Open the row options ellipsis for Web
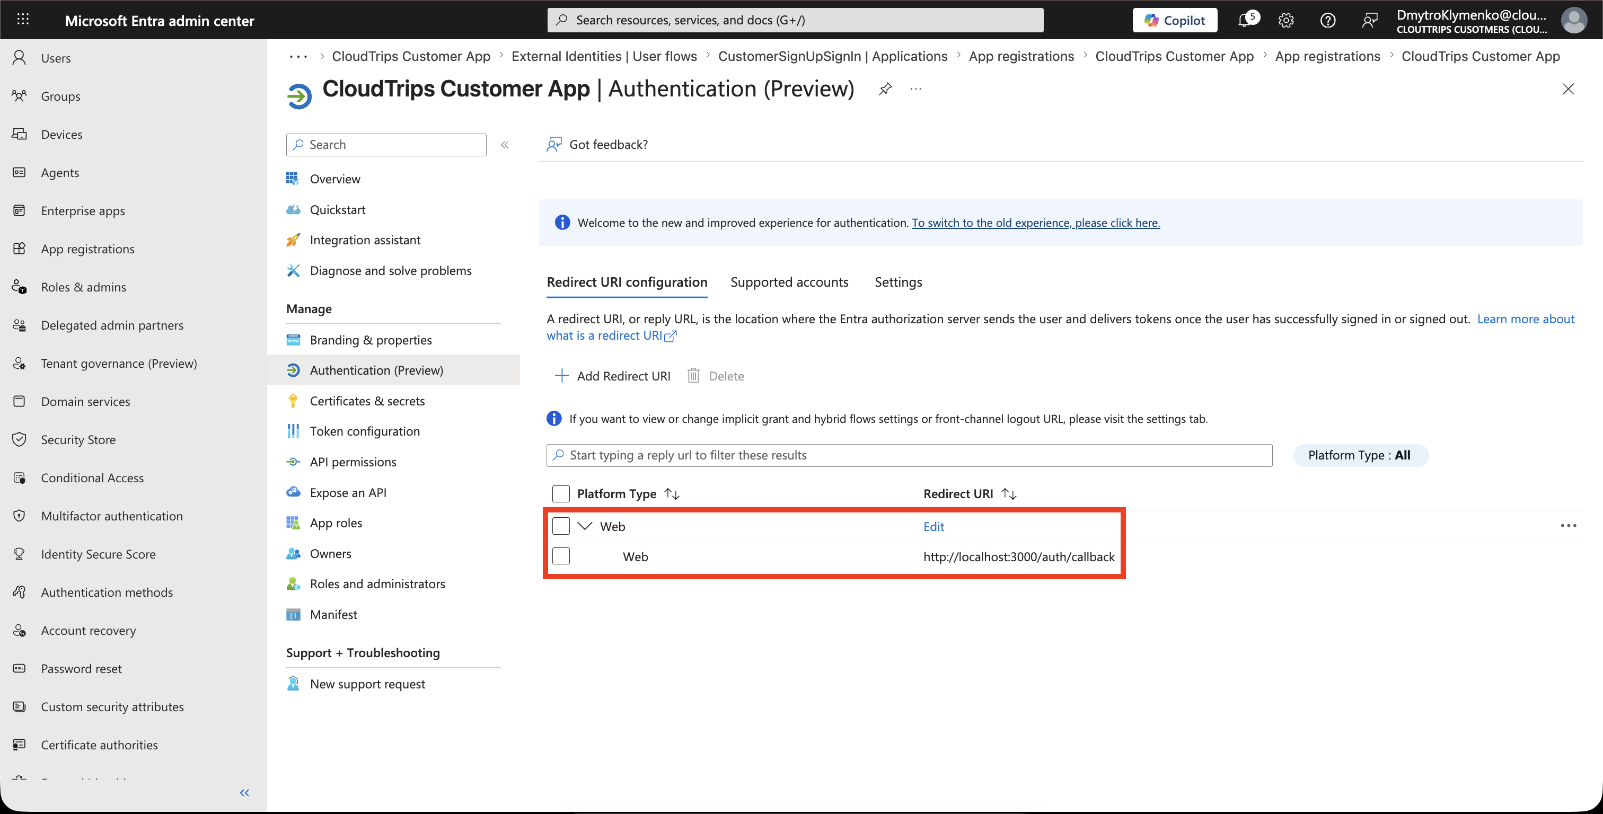 [x=1568, y=526]
